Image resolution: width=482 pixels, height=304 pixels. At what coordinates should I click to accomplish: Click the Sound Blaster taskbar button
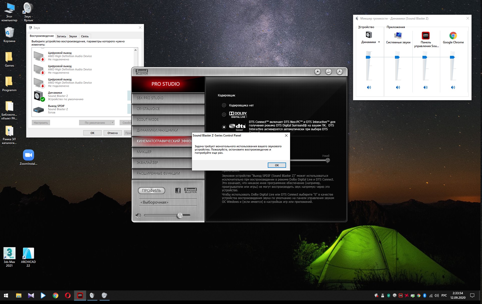click(x=80, y=295)
